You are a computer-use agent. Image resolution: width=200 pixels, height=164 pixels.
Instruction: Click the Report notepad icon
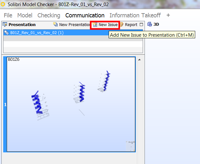pyautogui.click(x=121, y=24)
